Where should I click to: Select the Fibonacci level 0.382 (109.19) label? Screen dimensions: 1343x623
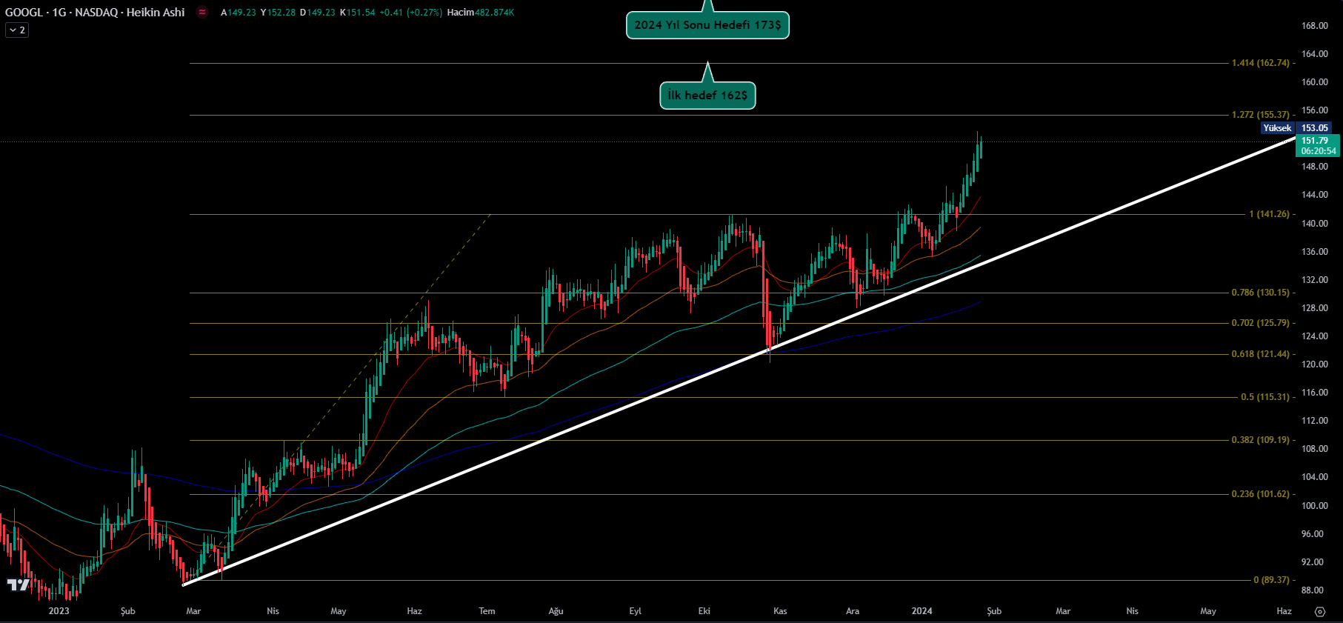coord(1261,440)
